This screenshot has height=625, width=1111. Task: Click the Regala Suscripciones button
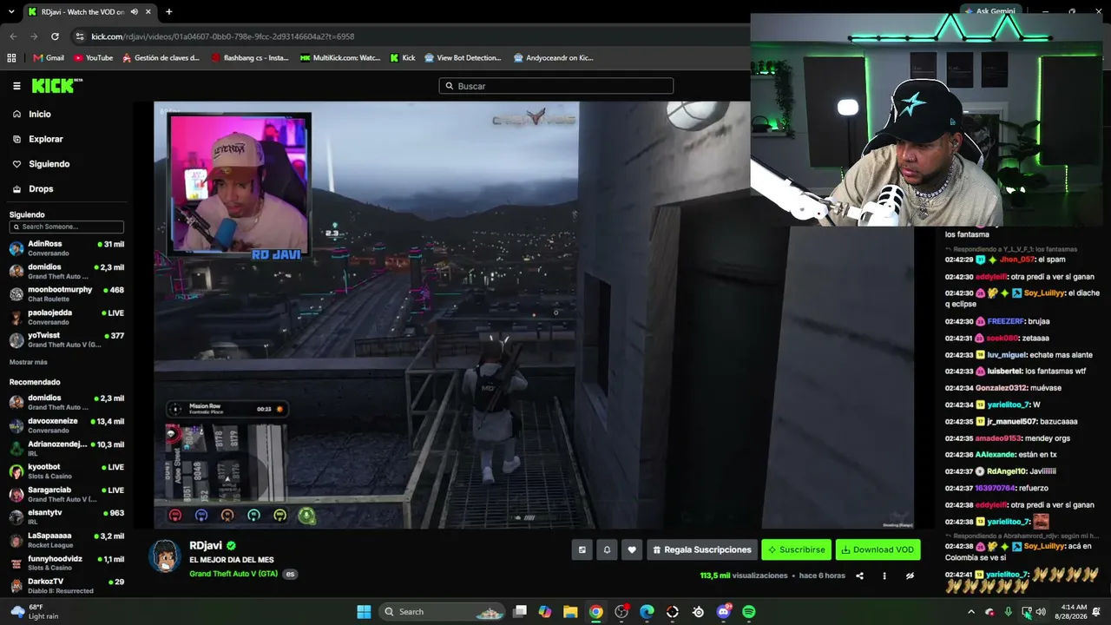coord(702,549)
